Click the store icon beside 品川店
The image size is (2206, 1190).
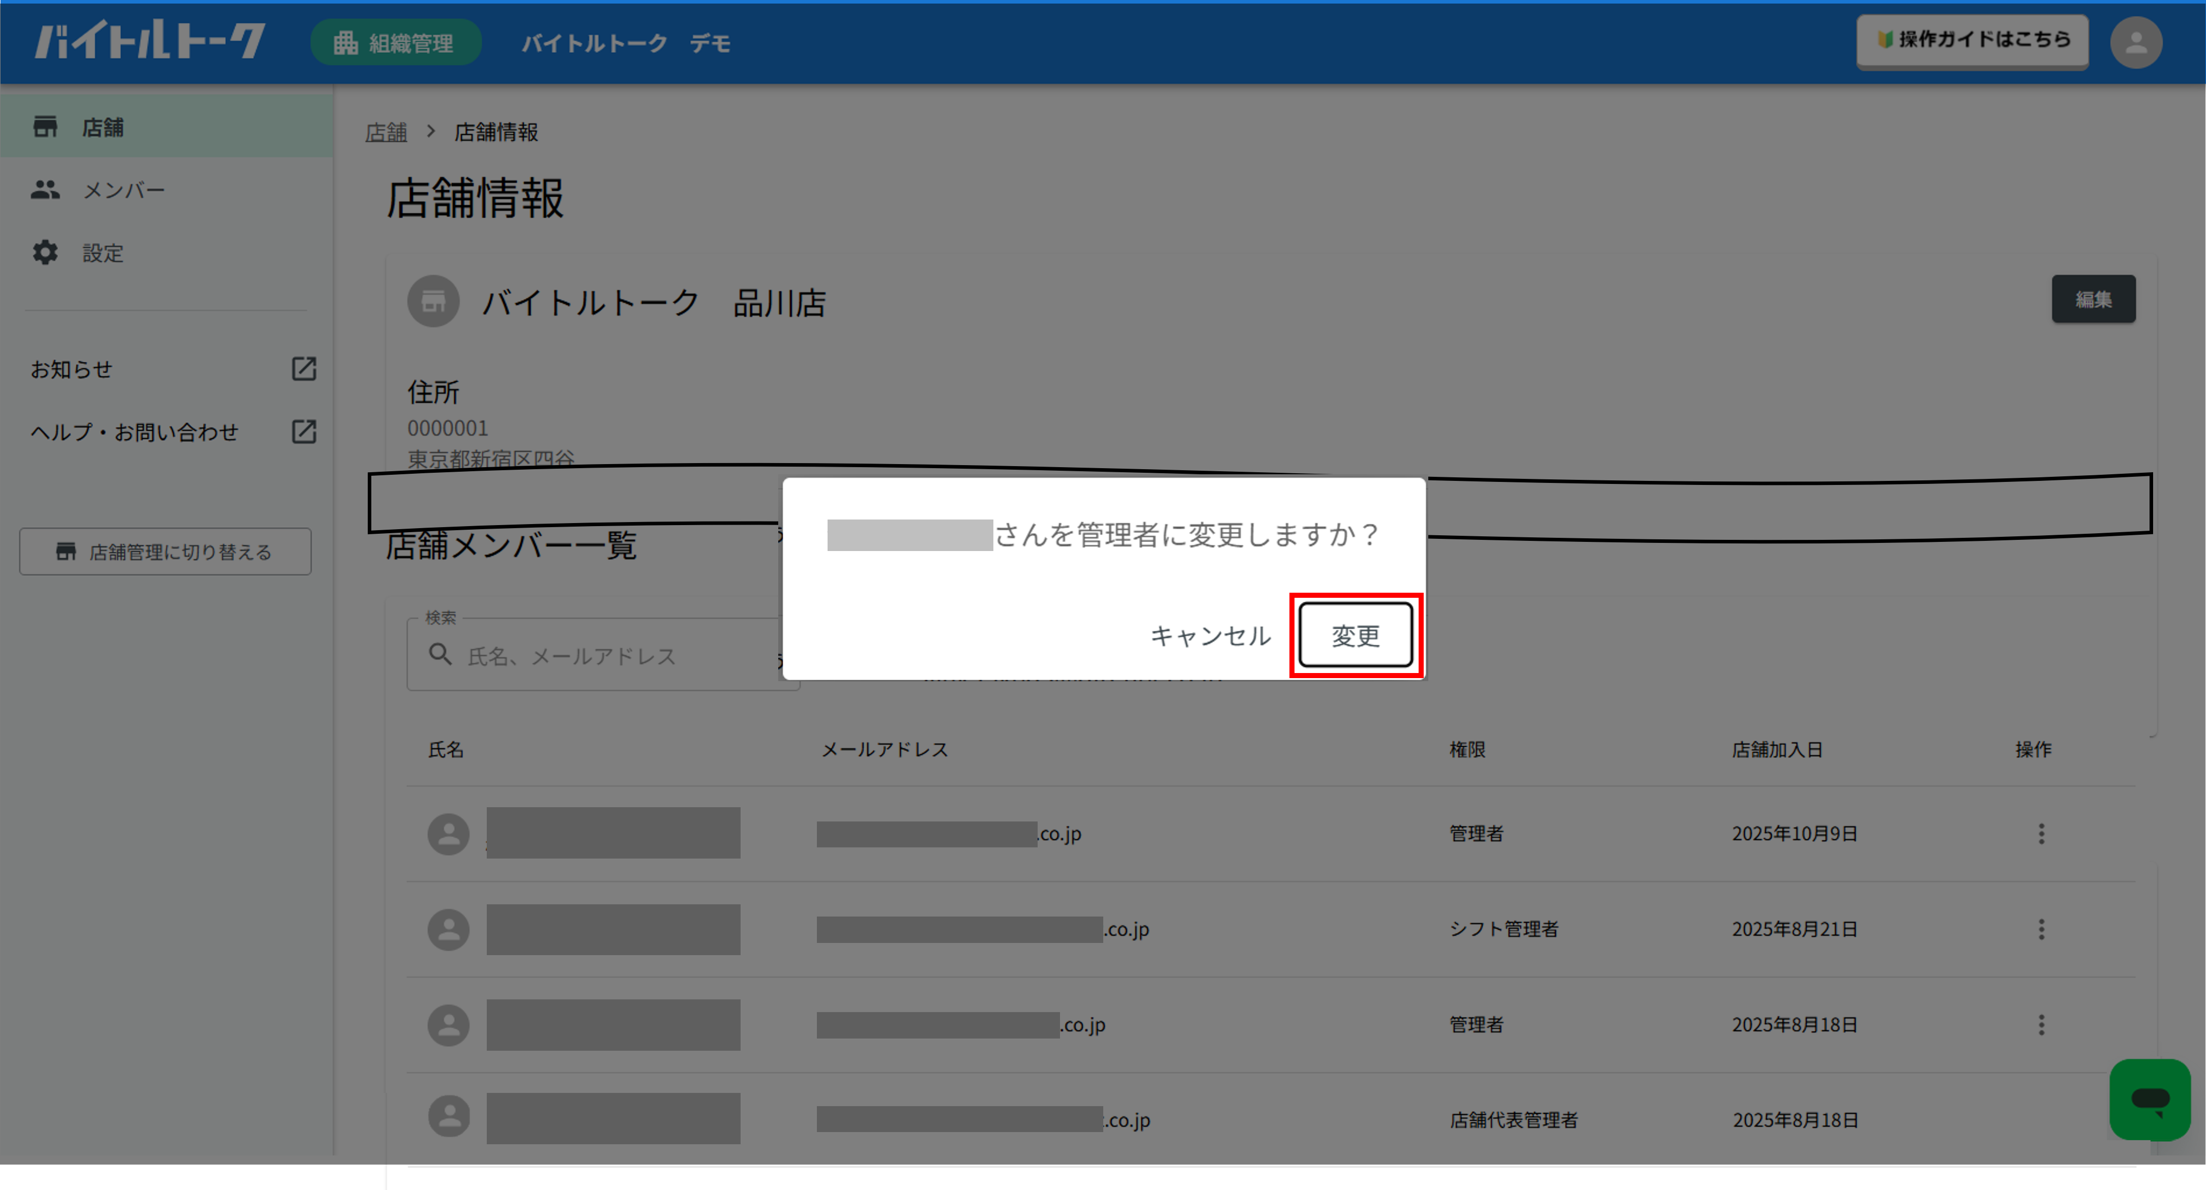coord(433,301)
